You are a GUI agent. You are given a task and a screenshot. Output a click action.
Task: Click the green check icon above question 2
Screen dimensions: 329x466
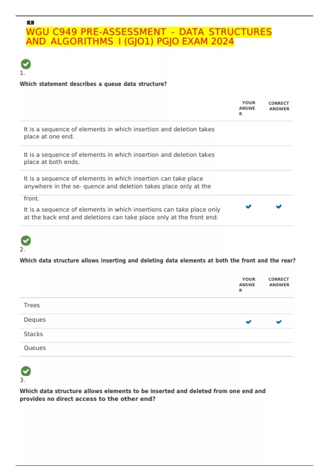(26, 241)
